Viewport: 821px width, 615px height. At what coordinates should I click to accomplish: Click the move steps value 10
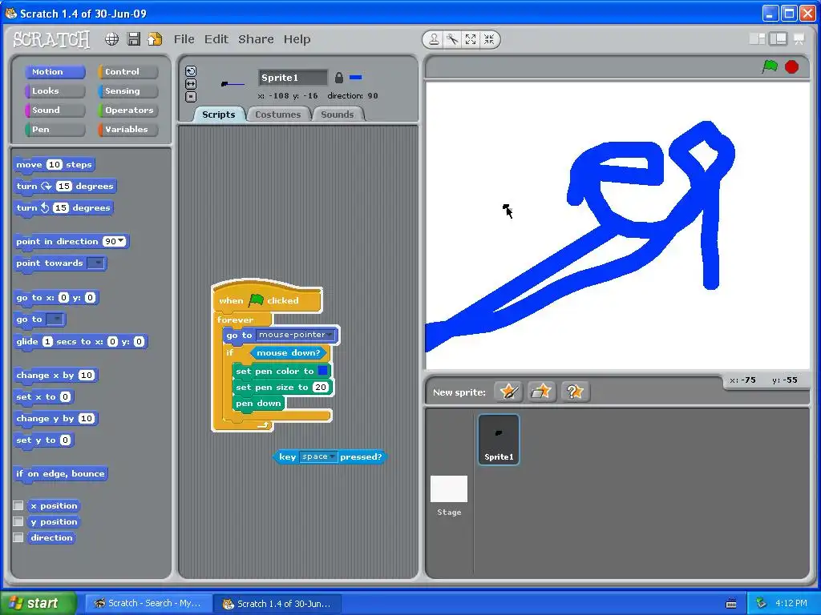click(54, 164)
